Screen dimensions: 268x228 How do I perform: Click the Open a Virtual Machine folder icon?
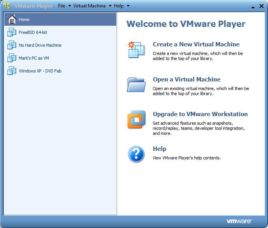pos(136,85)
